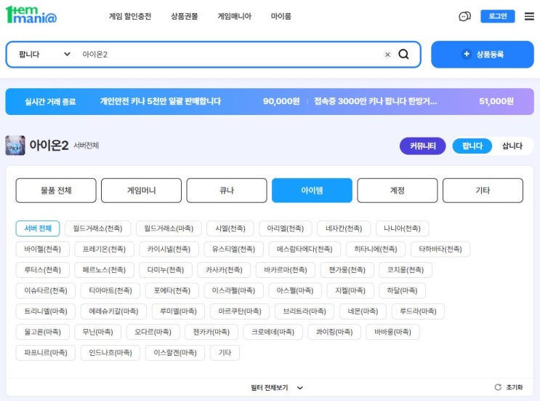Select 시엘(천족) server filter
This screenshot has height=401, width=540.
tap(230, 229)
